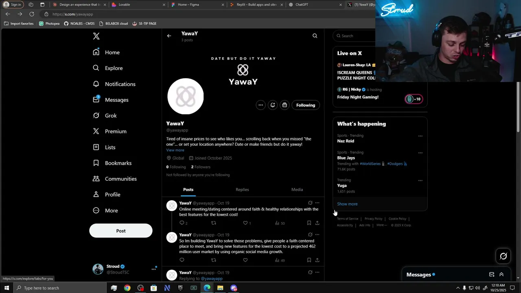Repost the faith dating post
This screenshot has height=293, width=521.
pos(214,223)
